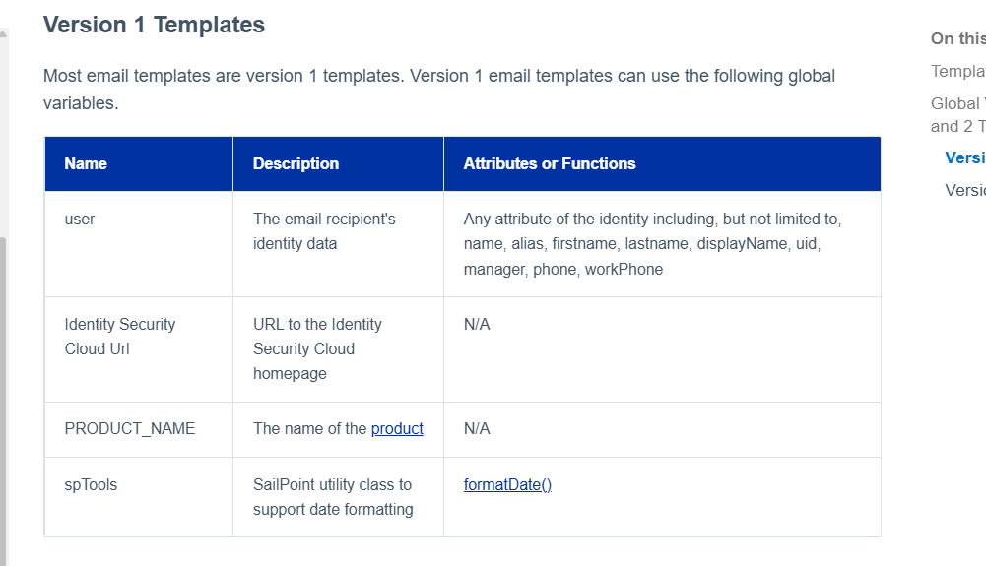Image resolution: width=986 pixels, height=566 pixels.
Task: Click the vertical scrollbar thumb on the left edge
Action: 3,394
